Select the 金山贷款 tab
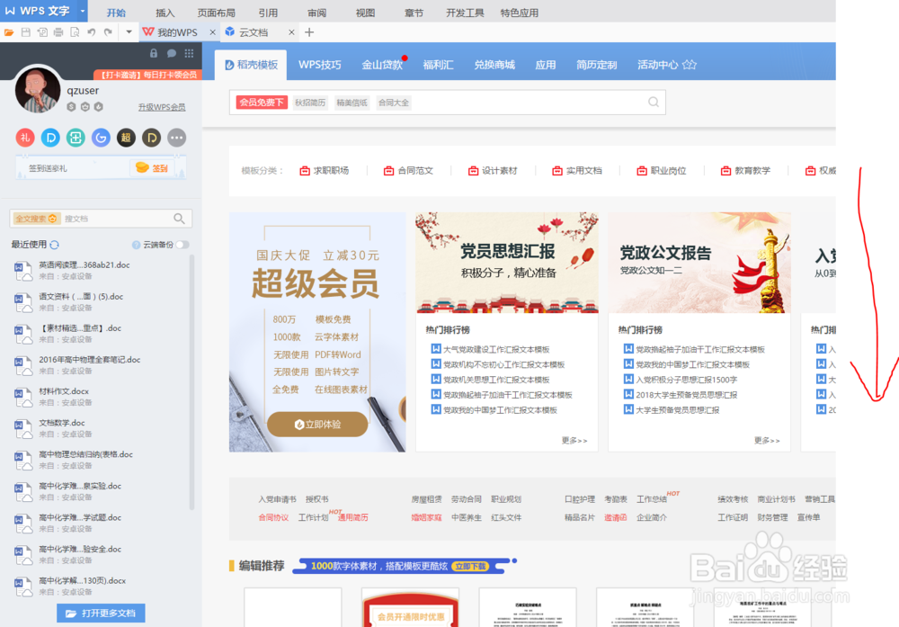The height and width of the screenshot is (627, 899). tap(382, 65)
